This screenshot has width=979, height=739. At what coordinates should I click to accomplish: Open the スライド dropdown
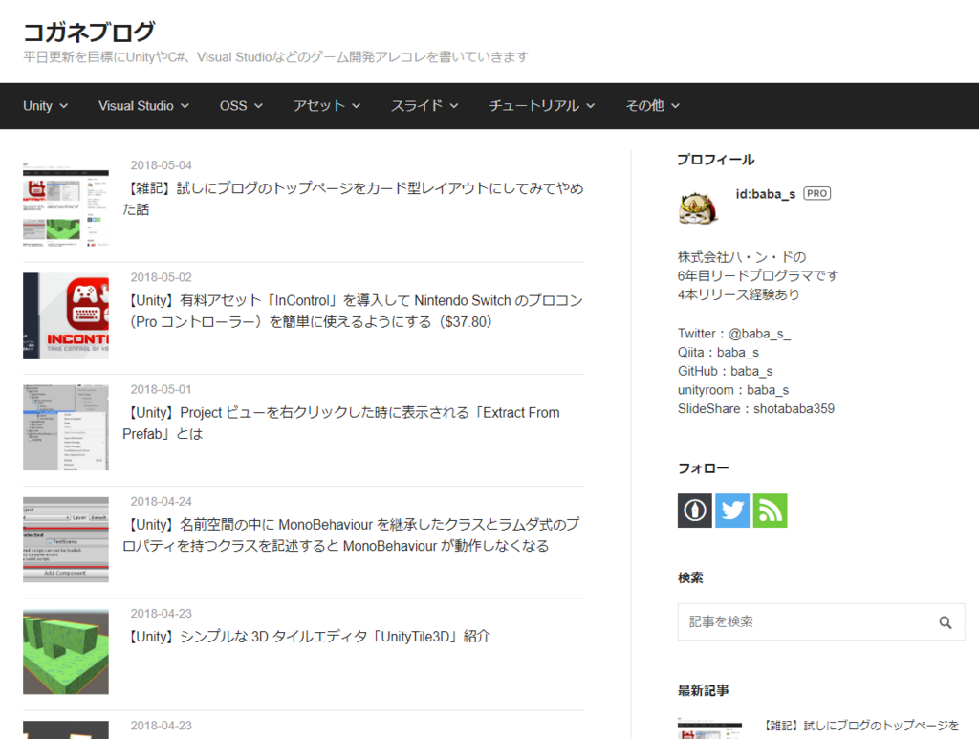click(x=424, y=106)
